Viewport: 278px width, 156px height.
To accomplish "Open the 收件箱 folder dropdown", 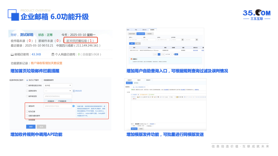I will point(58,86).
